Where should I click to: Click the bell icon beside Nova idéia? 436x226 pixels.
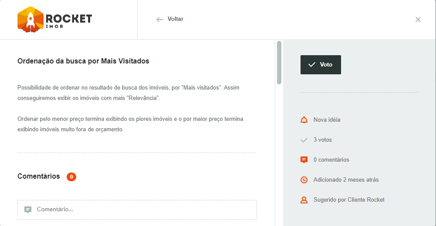tap(304, 120)
